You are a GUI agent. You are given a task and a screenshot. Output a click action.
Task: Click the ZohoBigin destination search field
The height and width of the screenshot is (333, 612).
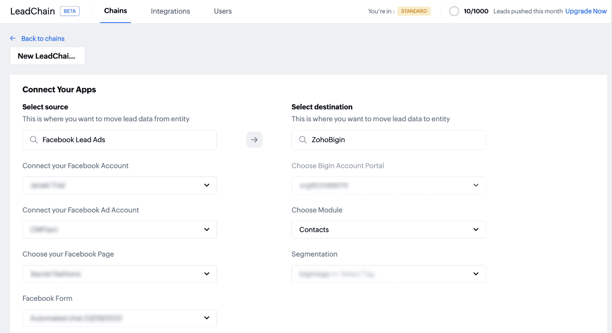[x=389, y=140]
